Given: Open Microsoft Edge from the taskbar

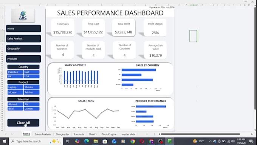Looking at the screenshot, I should pyautogui.click(x=87, y=141).
